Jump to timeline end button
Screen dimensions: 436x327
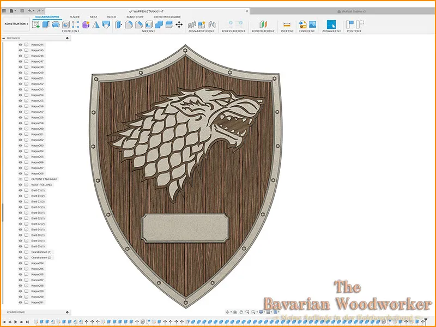tap(27, 322)
